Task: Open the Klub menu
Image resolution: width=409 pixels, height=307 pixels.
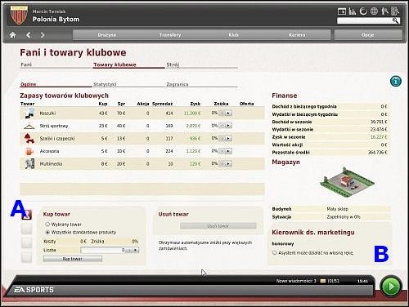Action: pos(234,35)
